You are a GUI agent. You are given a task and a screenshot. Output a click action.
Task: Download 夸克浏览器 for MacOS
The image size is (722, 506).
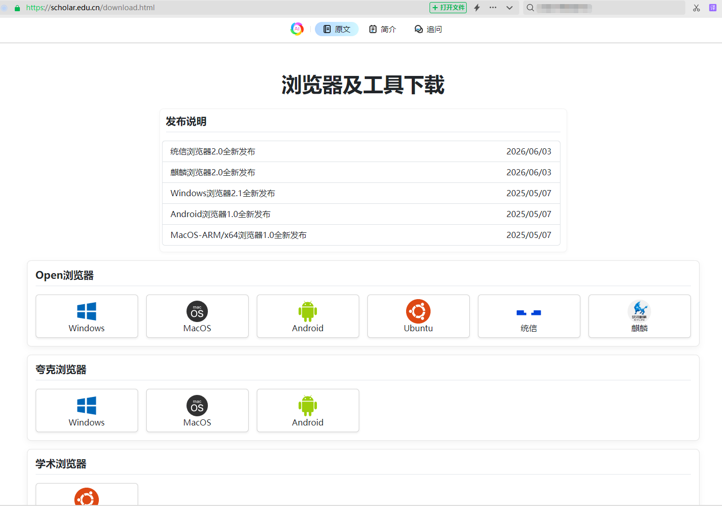(197, 410)
